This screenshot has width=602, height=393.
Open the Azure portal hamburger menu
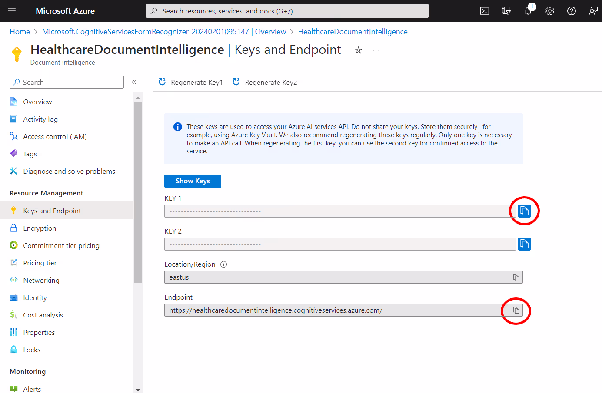(12, 11)
